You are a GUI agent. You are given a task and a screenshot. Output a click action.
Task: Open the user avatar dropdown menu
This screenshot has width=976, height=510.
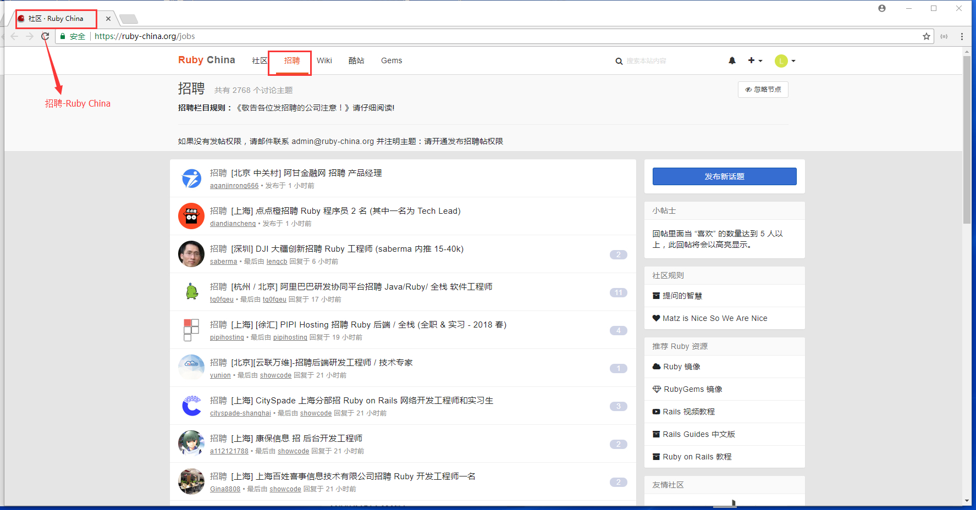[x=785, y=61]
